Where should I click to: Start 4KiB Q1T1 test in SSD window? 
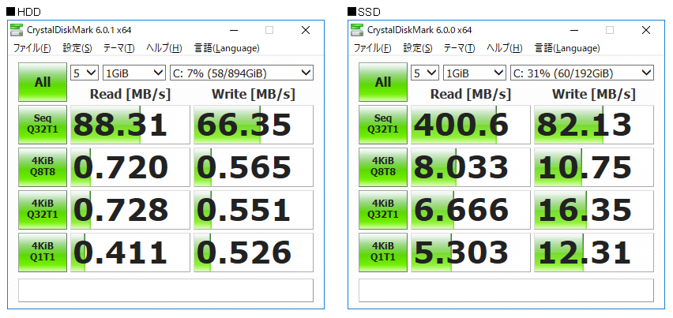pyautogui.click(x=383, y=252)
